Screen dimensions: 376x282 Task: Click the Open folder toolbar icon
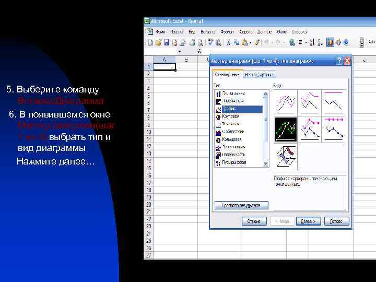(158, 42)
